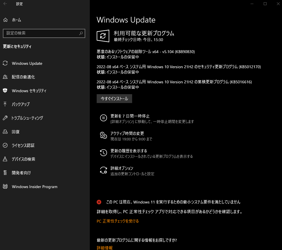
Task: Click 現在は 19:00 から 9:00 まで text
Action: tap(131, 139)
